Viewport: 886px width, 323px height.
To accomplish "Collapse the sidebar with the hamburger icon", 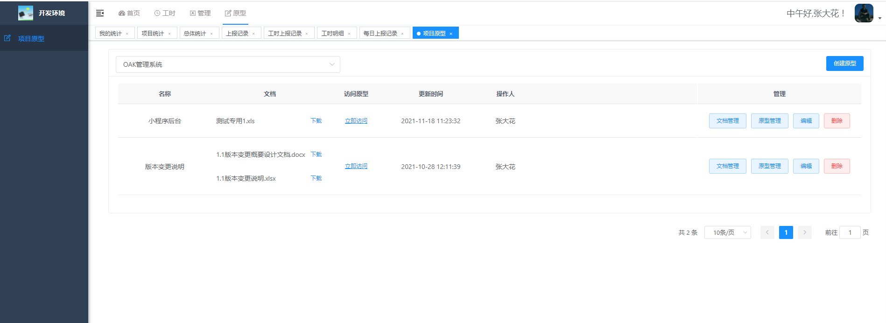I will pos(100,13).
